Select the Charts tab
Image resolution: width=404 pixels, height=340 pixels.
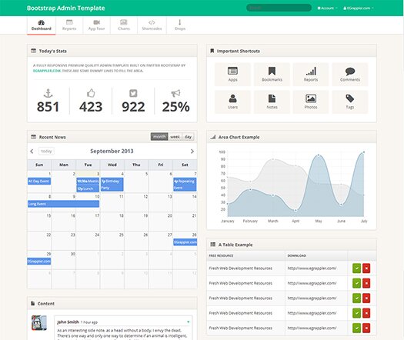point(124,25)
